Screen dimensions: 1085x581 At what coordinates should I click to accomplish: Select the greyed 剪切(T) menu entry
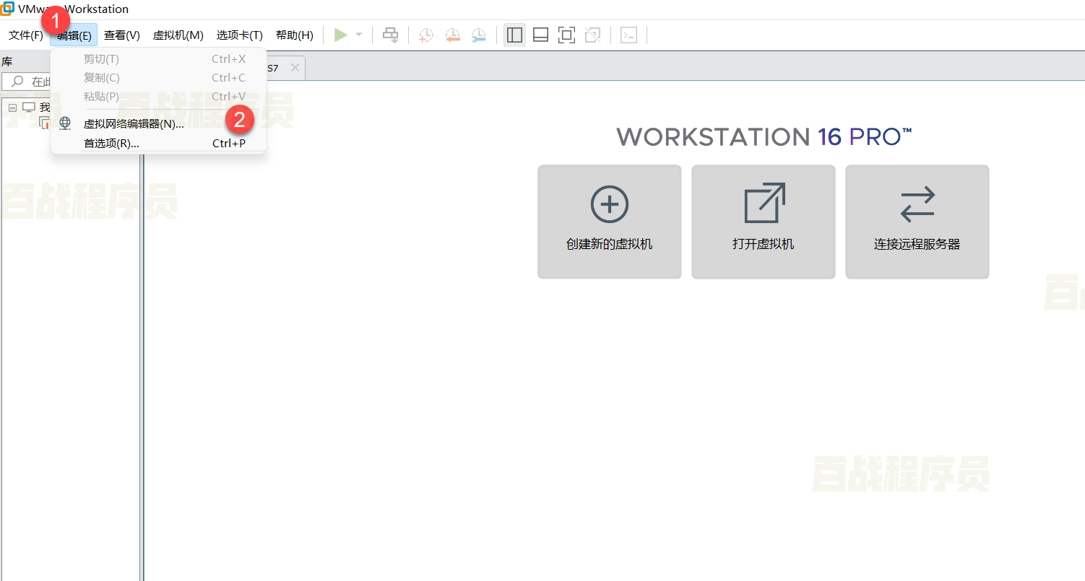click(158, 59)
